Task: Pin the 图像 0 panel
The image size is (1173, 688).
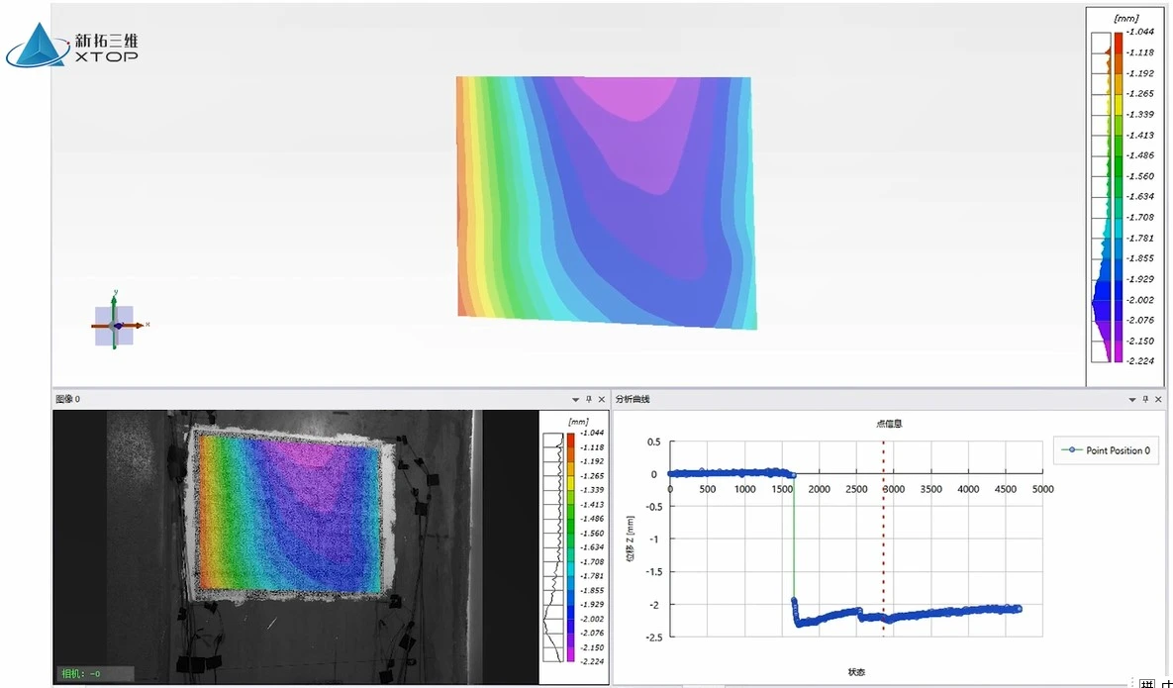Action: pyautogui.click(x=588, y=399)
